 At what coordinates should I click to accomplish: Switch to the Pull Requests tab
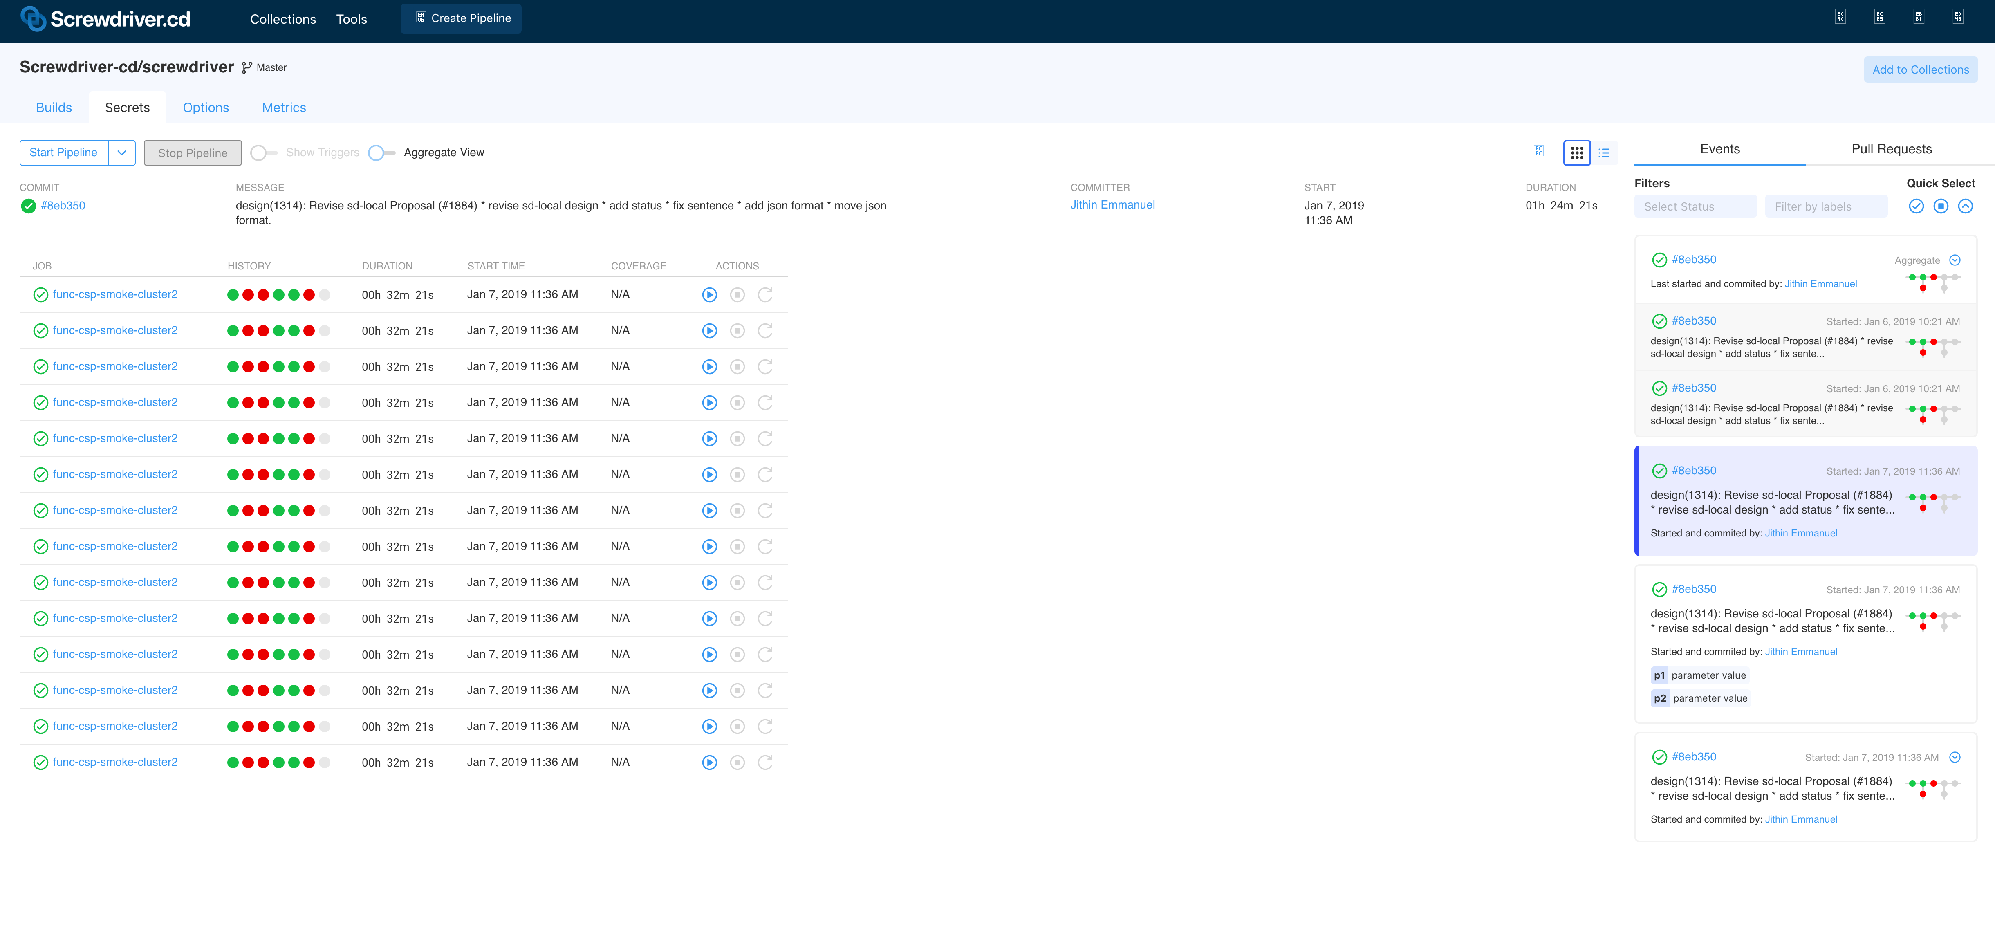click(1891, 149)
